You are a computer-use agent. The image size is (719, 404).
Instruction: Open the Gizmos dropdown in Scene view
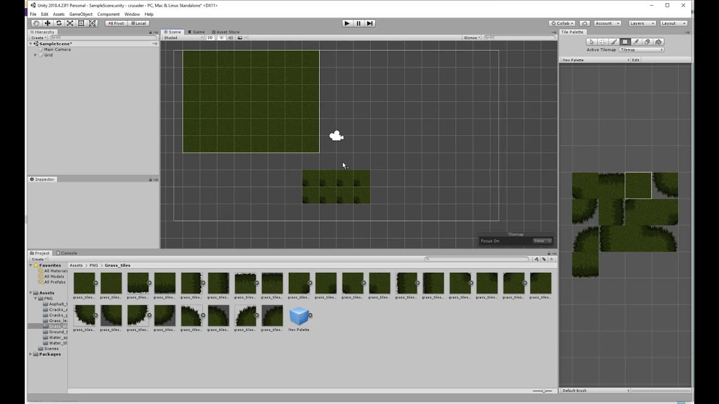click(x=471, y=38)
